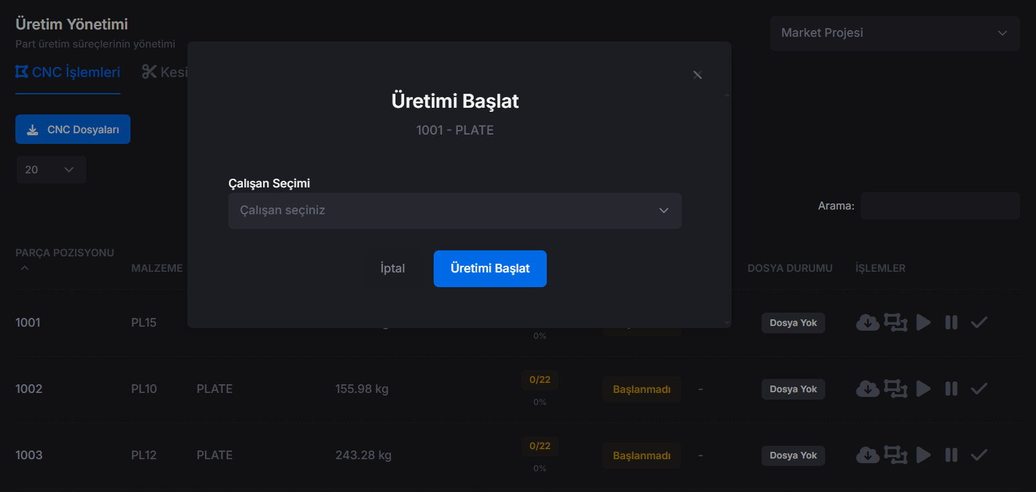1036x492 pixels.
Task: Select the checkmark icon on row 1003
Action: (979, 455)
